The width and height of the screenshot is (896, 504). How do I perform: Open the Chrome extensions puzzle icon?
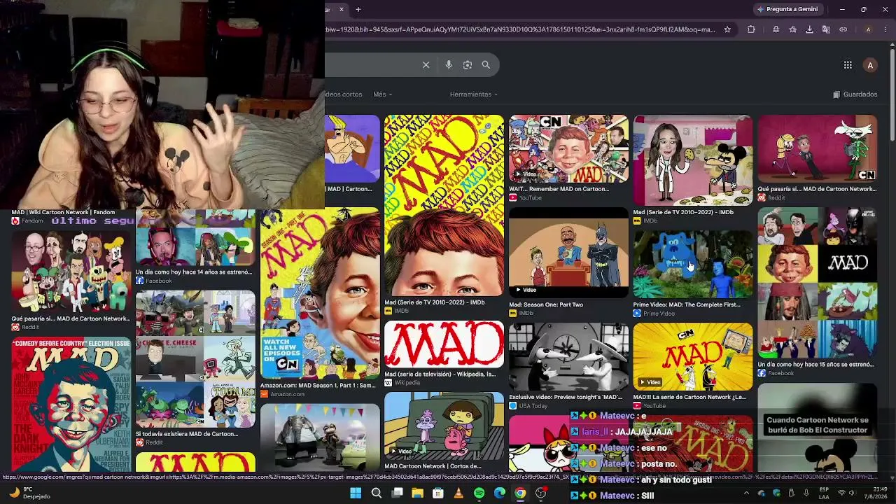tap(751, 29)
